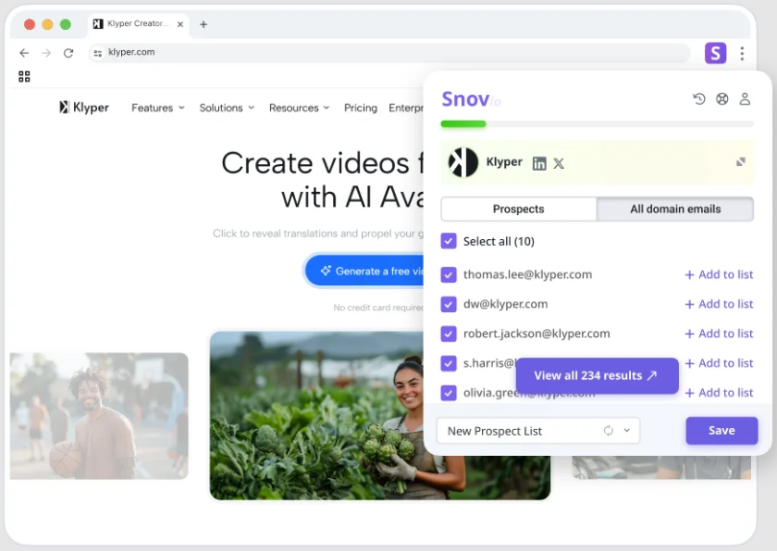Click the green progress bar in Snov panel
This screenshot has height=551, width=777.
point(463,124)
